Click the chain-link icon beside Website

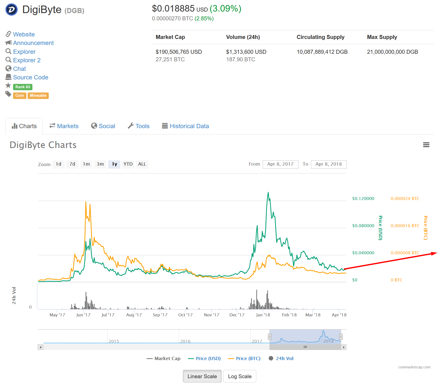[x=9, y=34]
